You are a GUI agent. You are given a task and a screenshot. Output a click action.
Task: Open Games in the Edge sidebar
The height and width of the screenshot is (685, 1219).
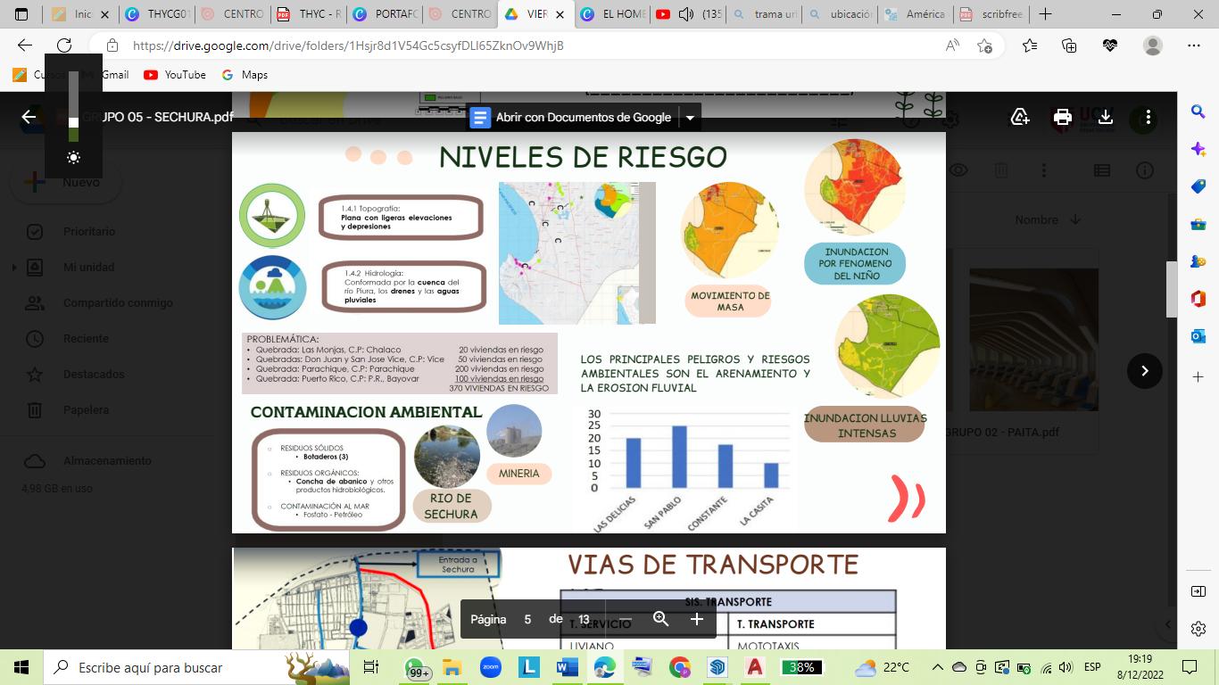click(x=1198, y=262)
